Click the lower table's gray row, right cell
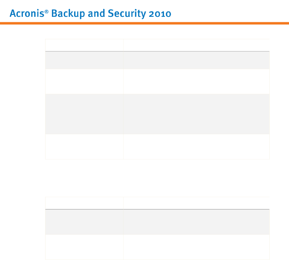 (196, 222)
